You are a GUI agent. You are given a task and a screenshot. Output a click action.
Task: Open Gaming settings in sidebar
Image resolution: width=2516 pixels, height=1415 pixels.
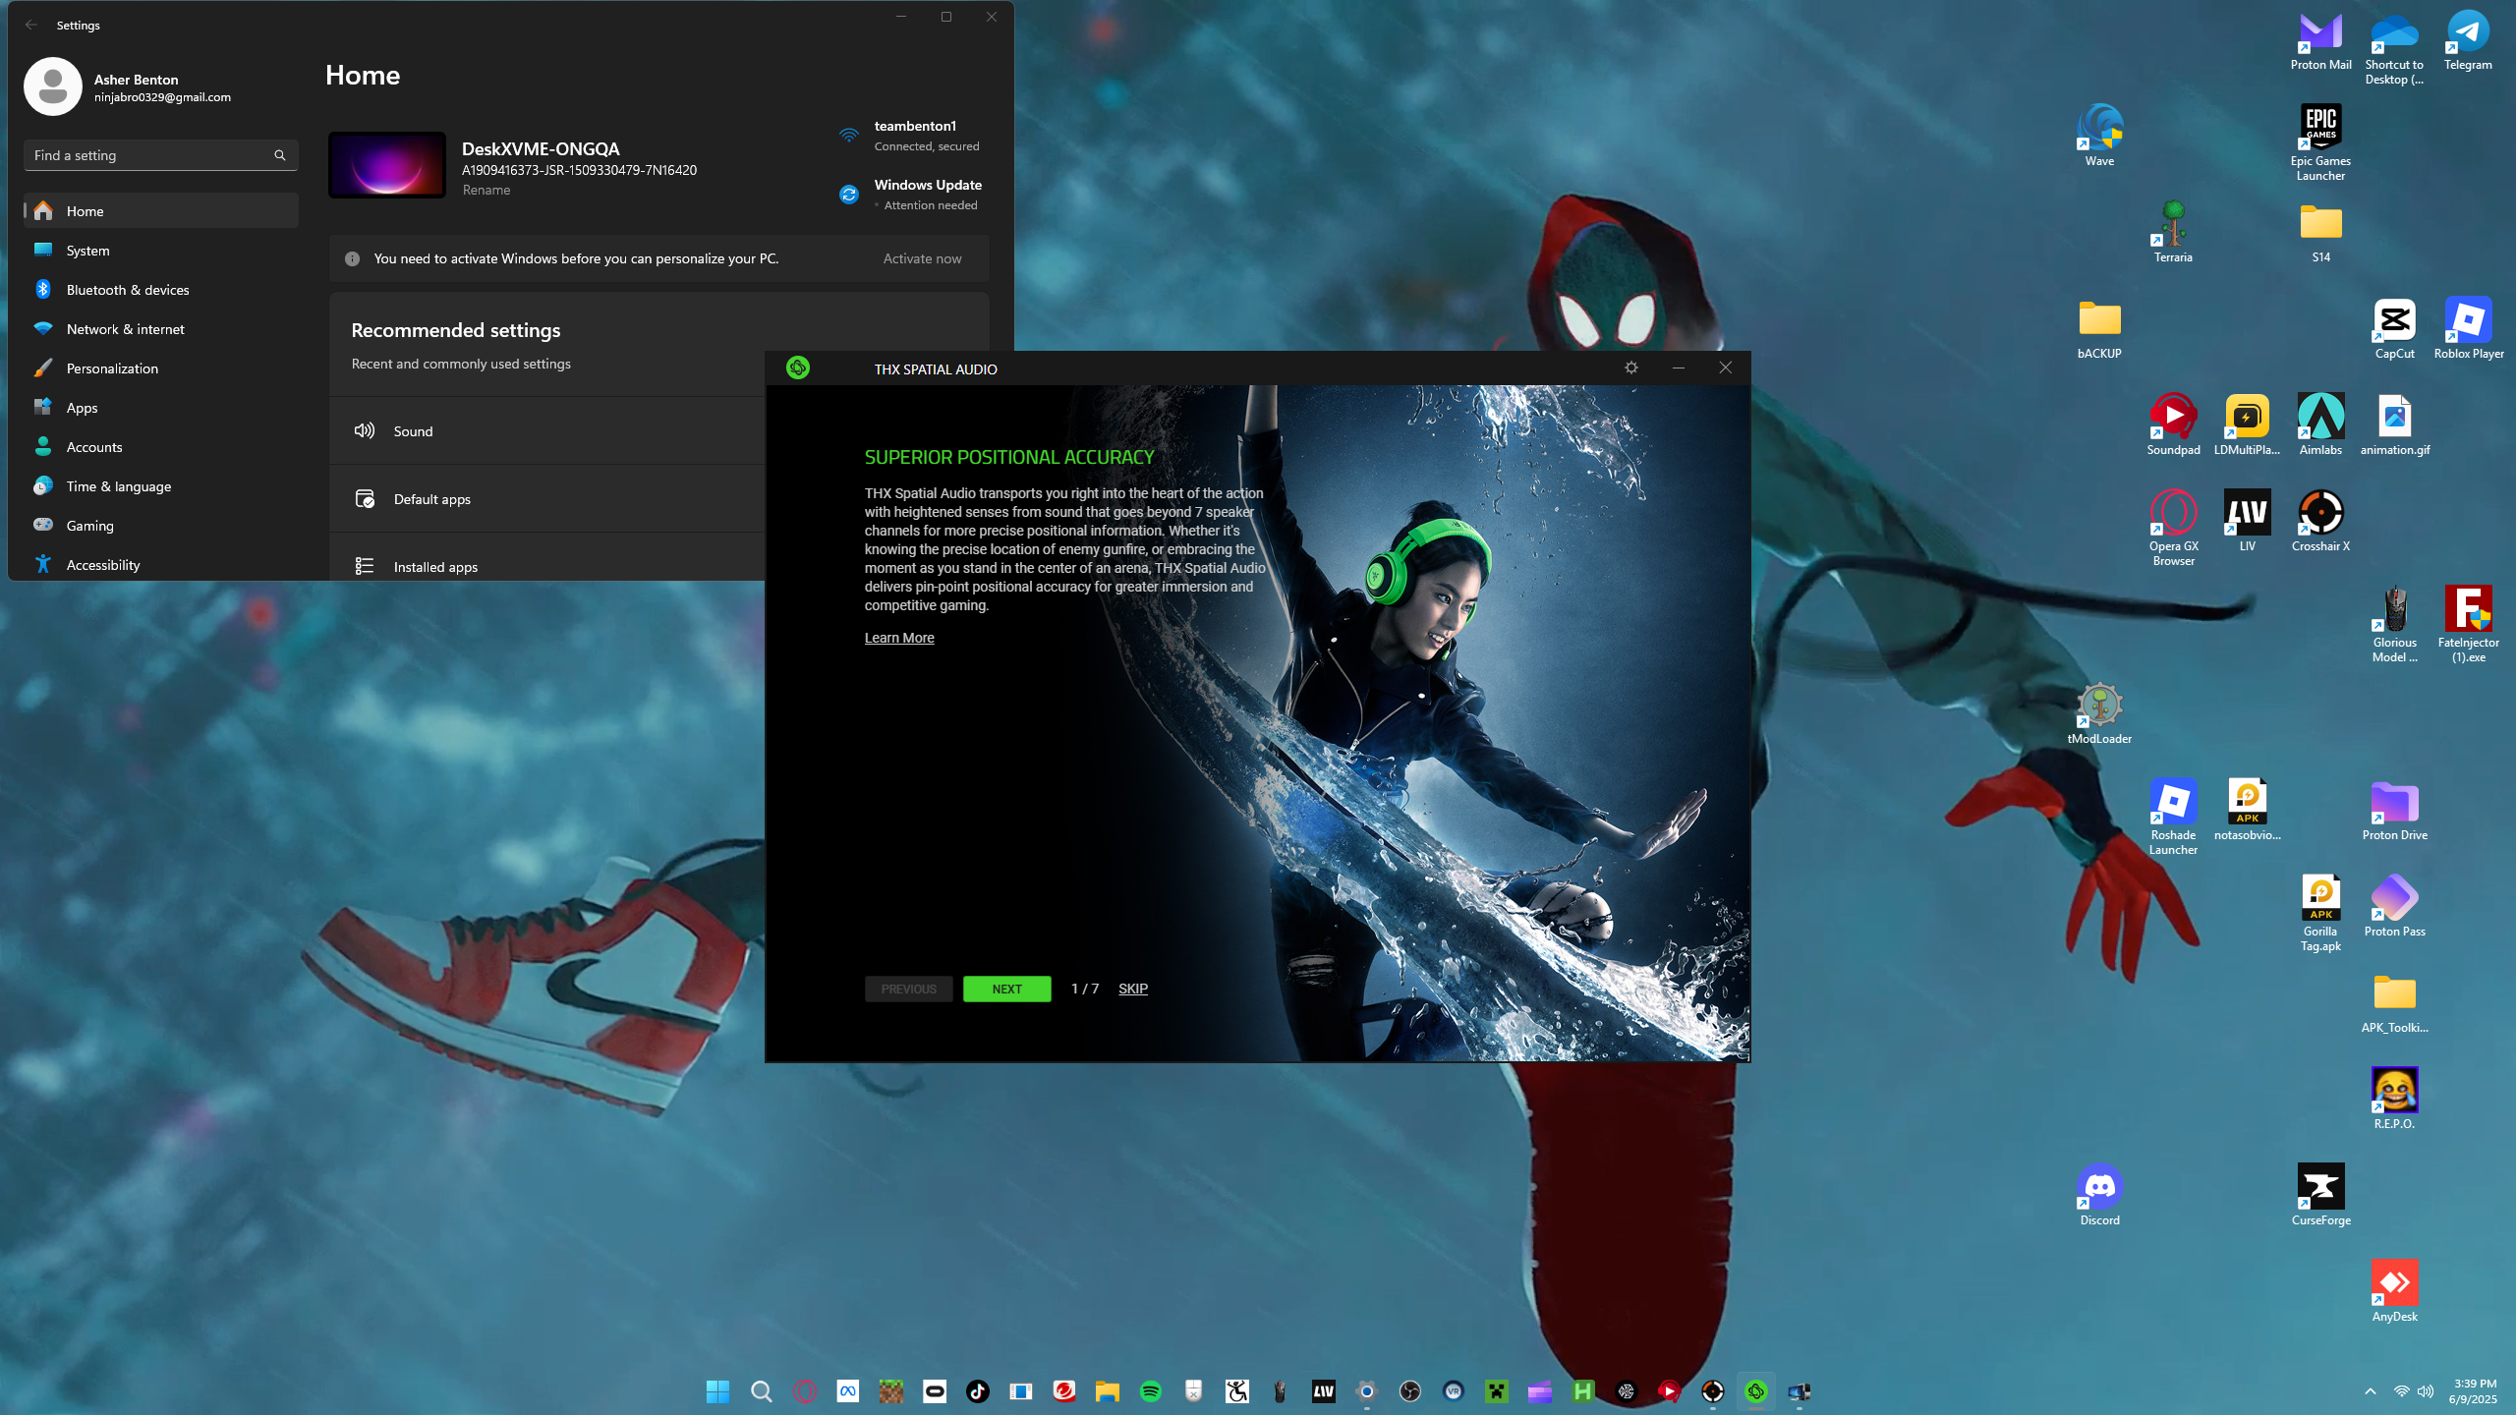click(90, 526)
